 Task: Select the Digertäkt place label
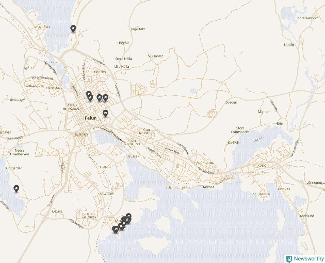pyautogui.click(x=138, y=29)
